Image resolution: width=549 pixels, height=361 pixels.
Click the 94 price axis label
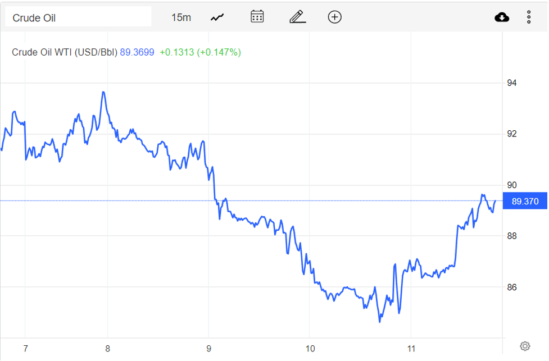point(512,83)
